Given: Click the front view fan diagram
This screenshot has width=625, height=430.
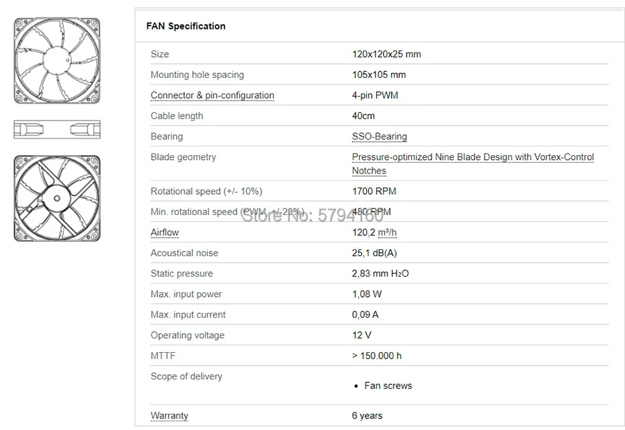Looking at the screenshot, I should (x=57, y=61).
